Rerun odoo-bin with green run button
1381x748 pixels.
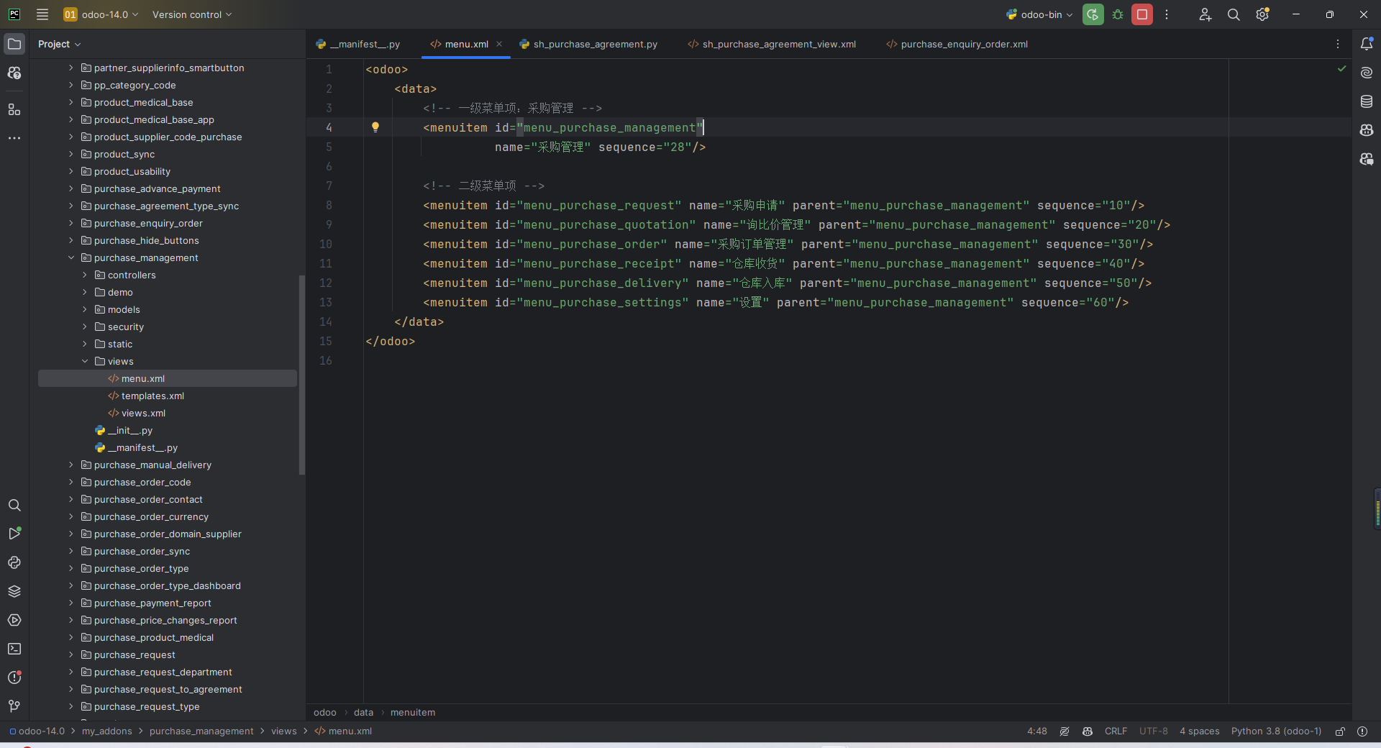[1093, 14]
